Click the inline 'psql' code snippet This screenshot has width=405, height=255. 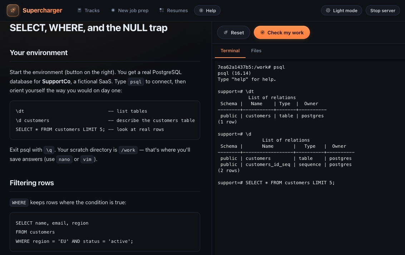click(x=135, y=82)
